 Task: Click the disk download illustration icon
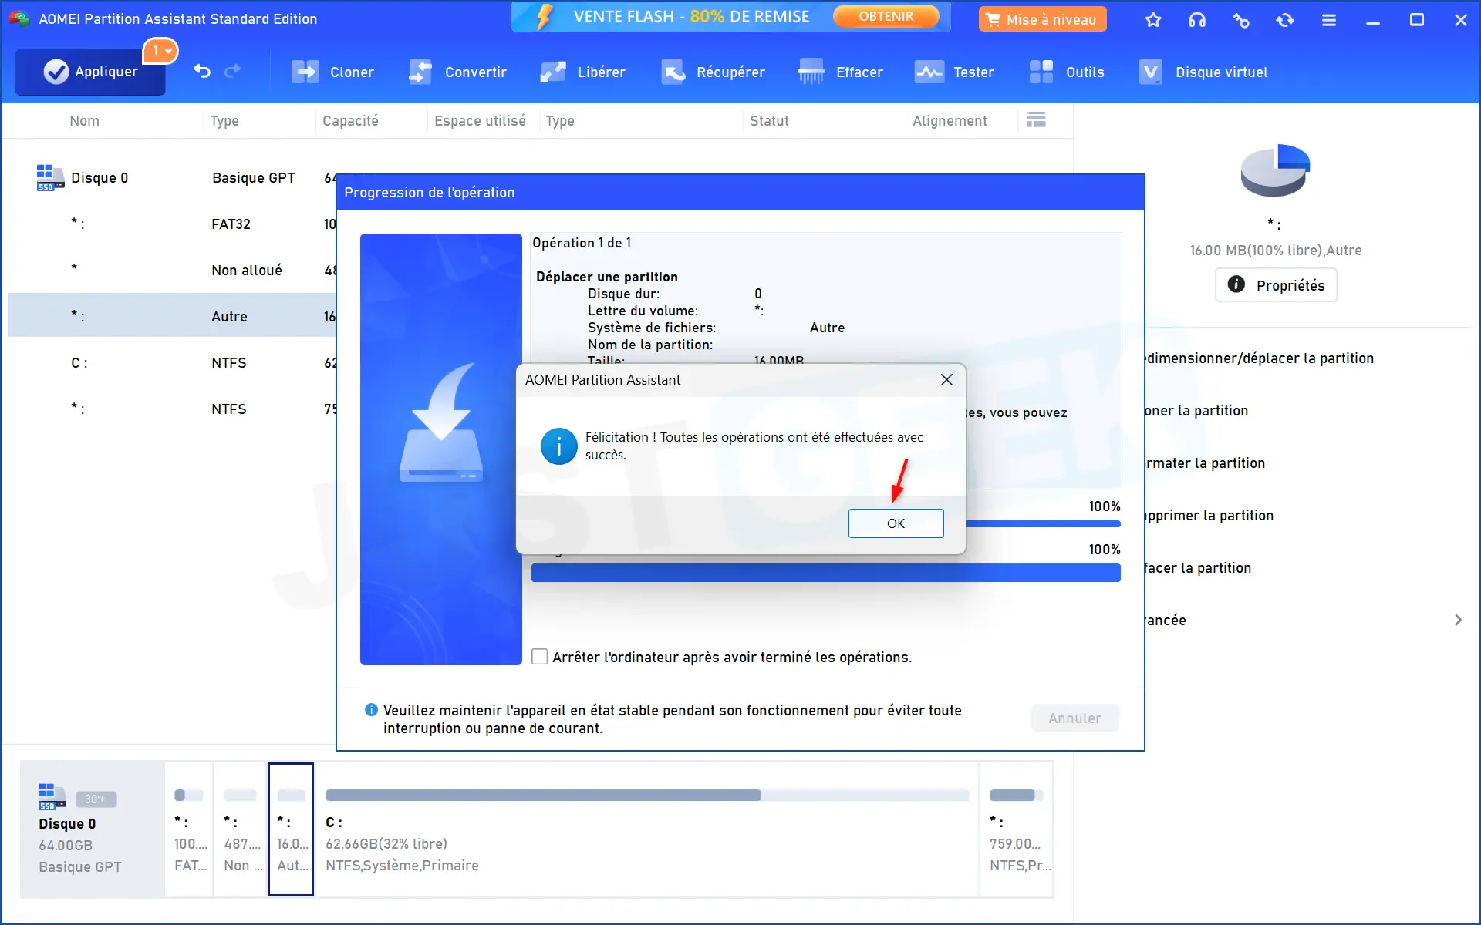pyautogui.click(x=441, y=422)
